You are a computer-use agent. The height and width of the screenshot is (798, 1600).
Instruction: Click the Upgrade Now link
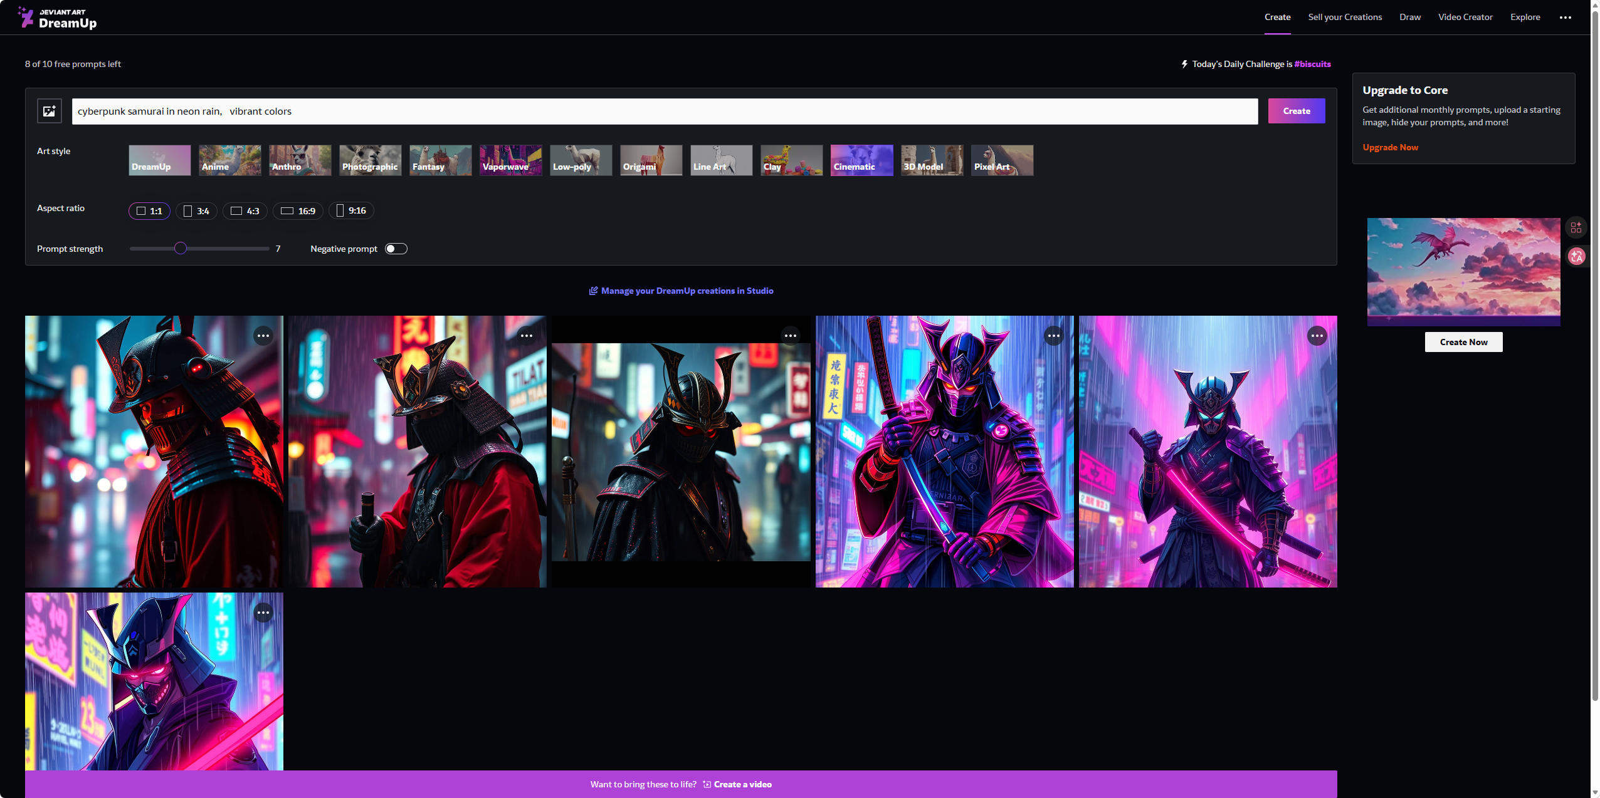point(1390,147)
